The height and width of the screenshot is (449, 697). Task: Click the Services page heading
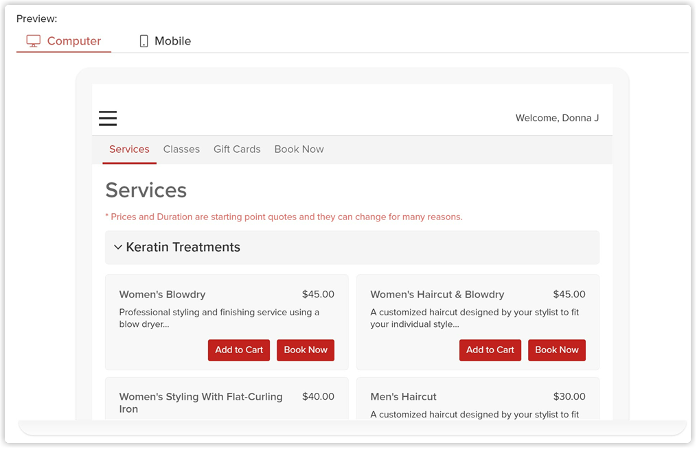[x=146, y=191]
